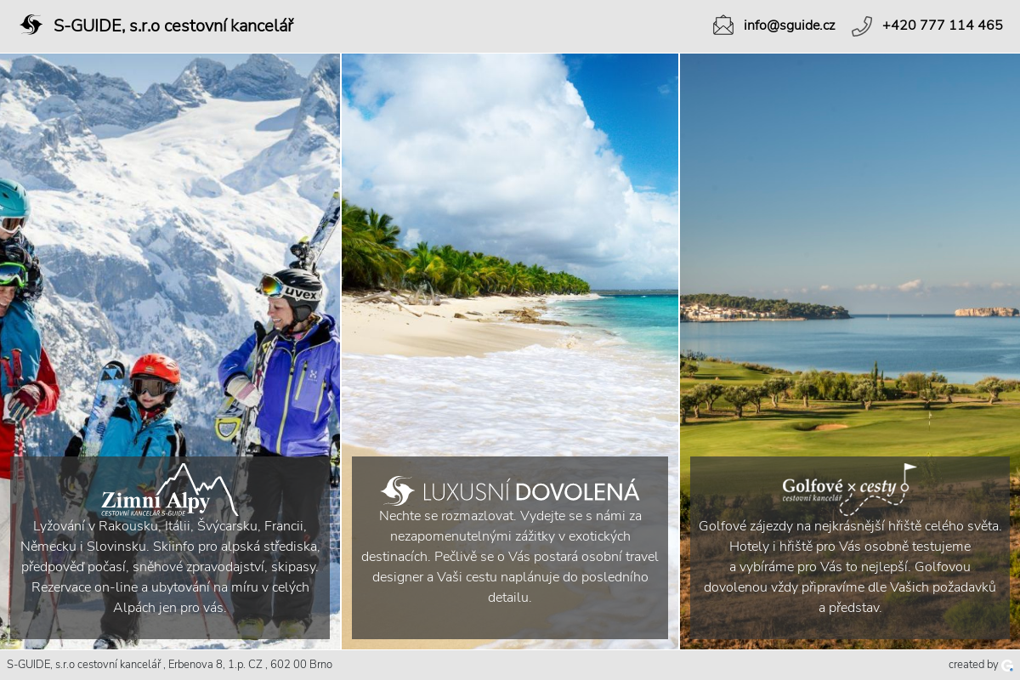Open the Luxusní Dovolená description box
The width and height of the screenshot is (1020, 680).
click(510, 547)
